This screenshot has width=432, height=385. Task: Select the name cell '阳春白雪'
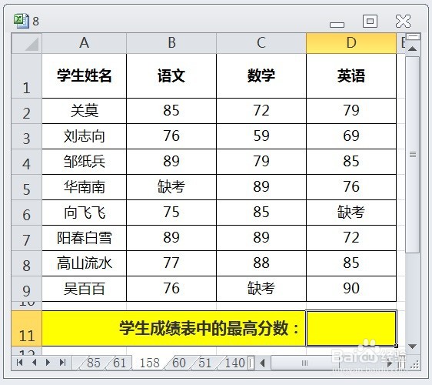click(84, 238)
